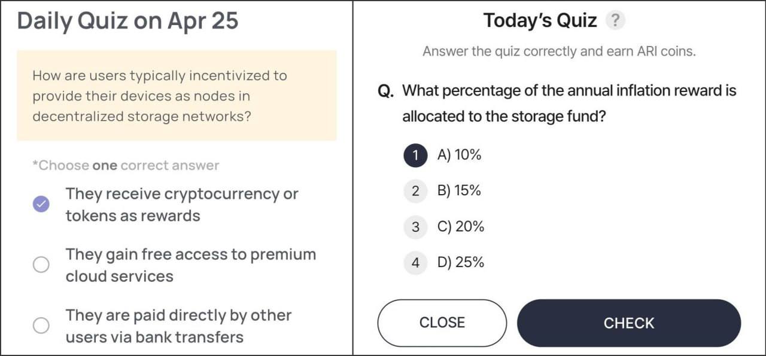Click the CLOSE button
The height and width of the screenshot is (356, 766).
click(x=442, y=323)
